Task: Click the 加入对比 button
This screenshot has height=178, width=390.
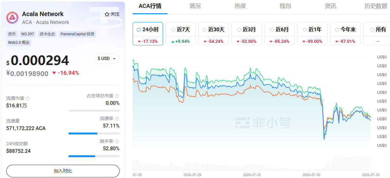Action: pyautogui.click(x=63, y=171)
